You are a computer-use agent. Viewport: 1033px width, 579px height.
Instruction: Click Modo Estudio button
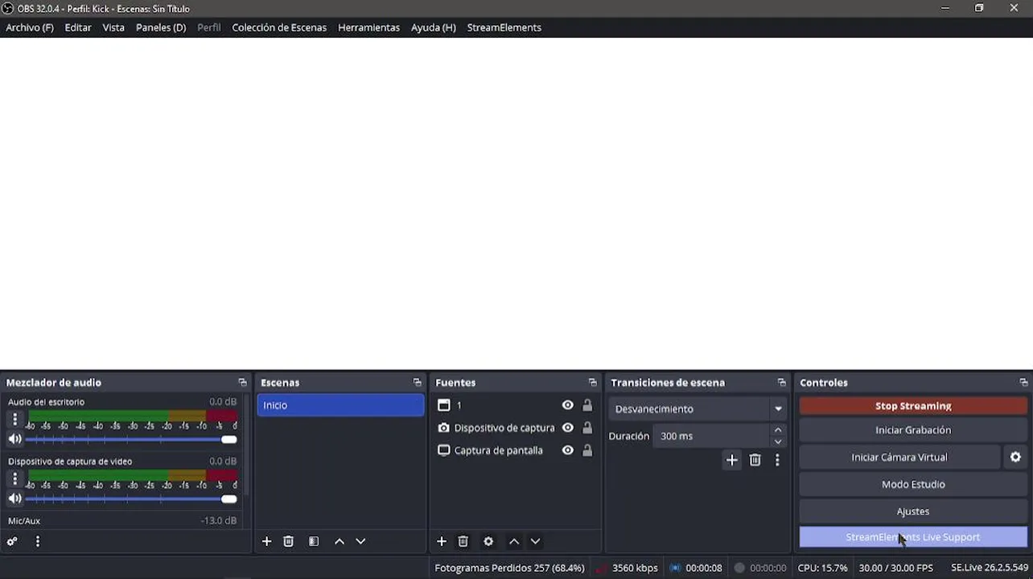point(913,484)
